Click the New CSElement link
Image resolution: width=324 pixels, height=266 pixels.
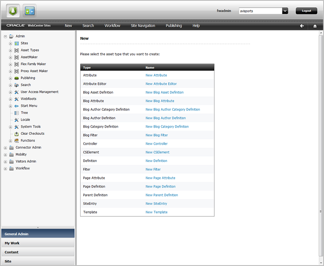click(158, 152)
